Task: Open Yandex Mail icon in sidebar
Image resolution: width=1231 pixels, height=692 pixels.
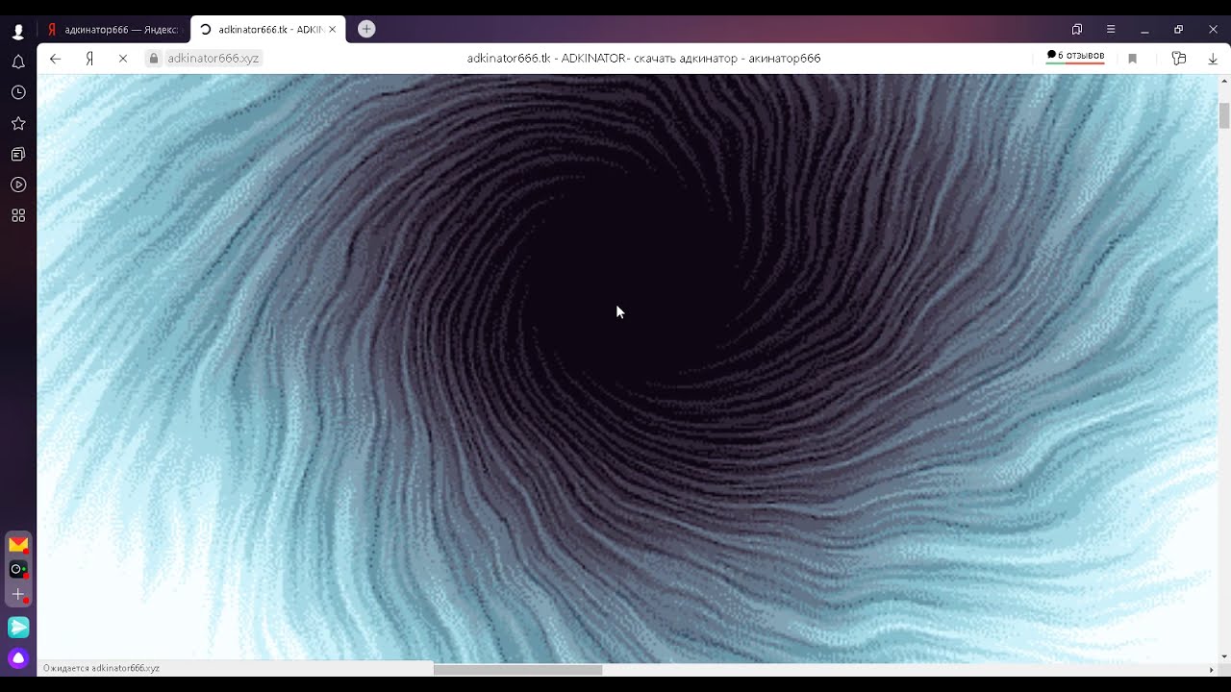Action: pos(18,545)
